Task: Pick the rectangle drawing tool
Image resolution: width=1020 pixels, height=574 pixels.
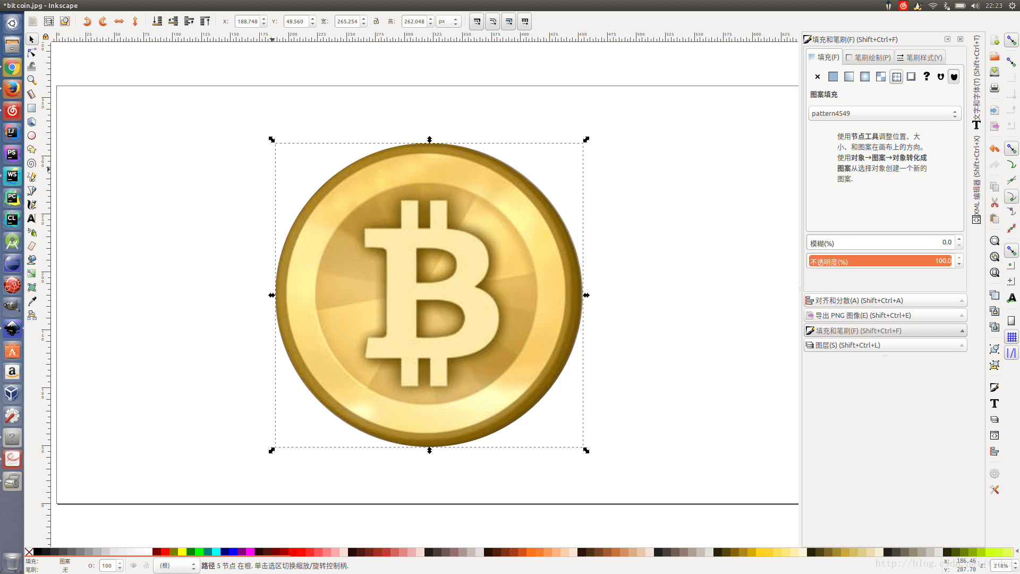Action: pyautogui.click(x=32, y=108)
